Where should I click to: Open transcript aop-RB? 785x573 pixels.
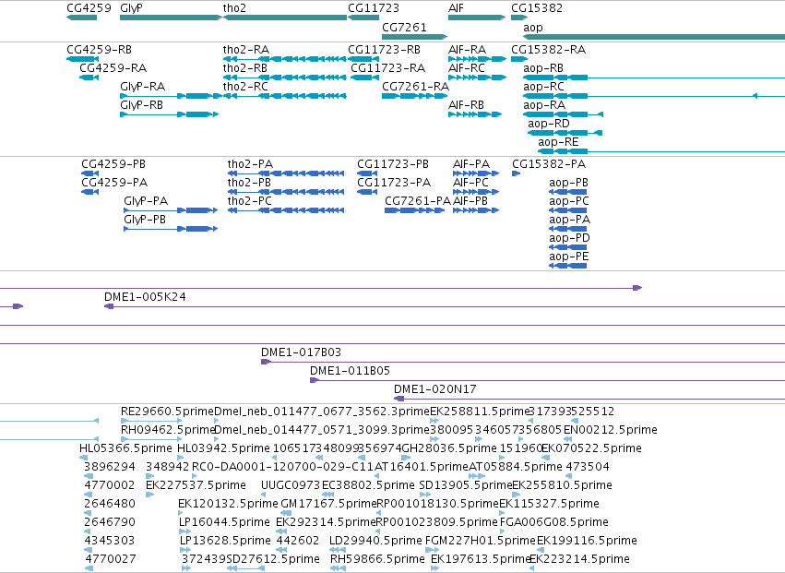coord(654,78)
